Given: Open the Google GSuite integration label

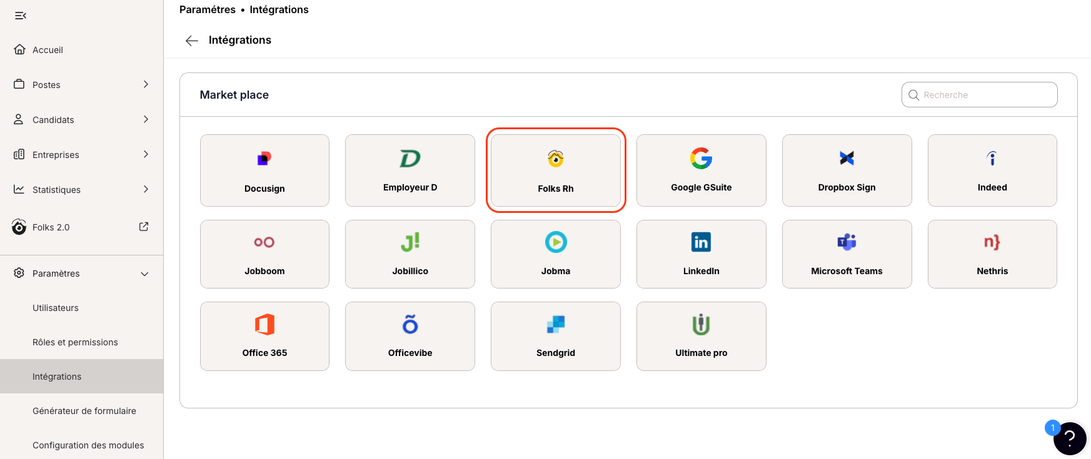Looking at the screenshot, I should [701, 187].
